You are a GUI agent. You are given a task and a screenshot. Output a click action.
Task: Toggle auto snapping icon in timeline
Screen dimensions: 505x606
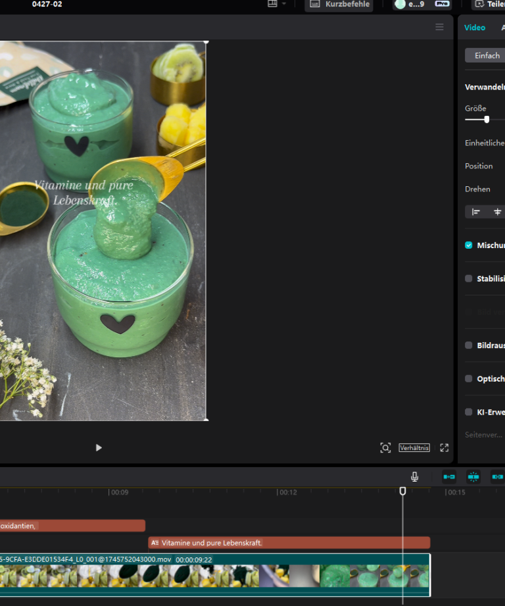point(473,476)
